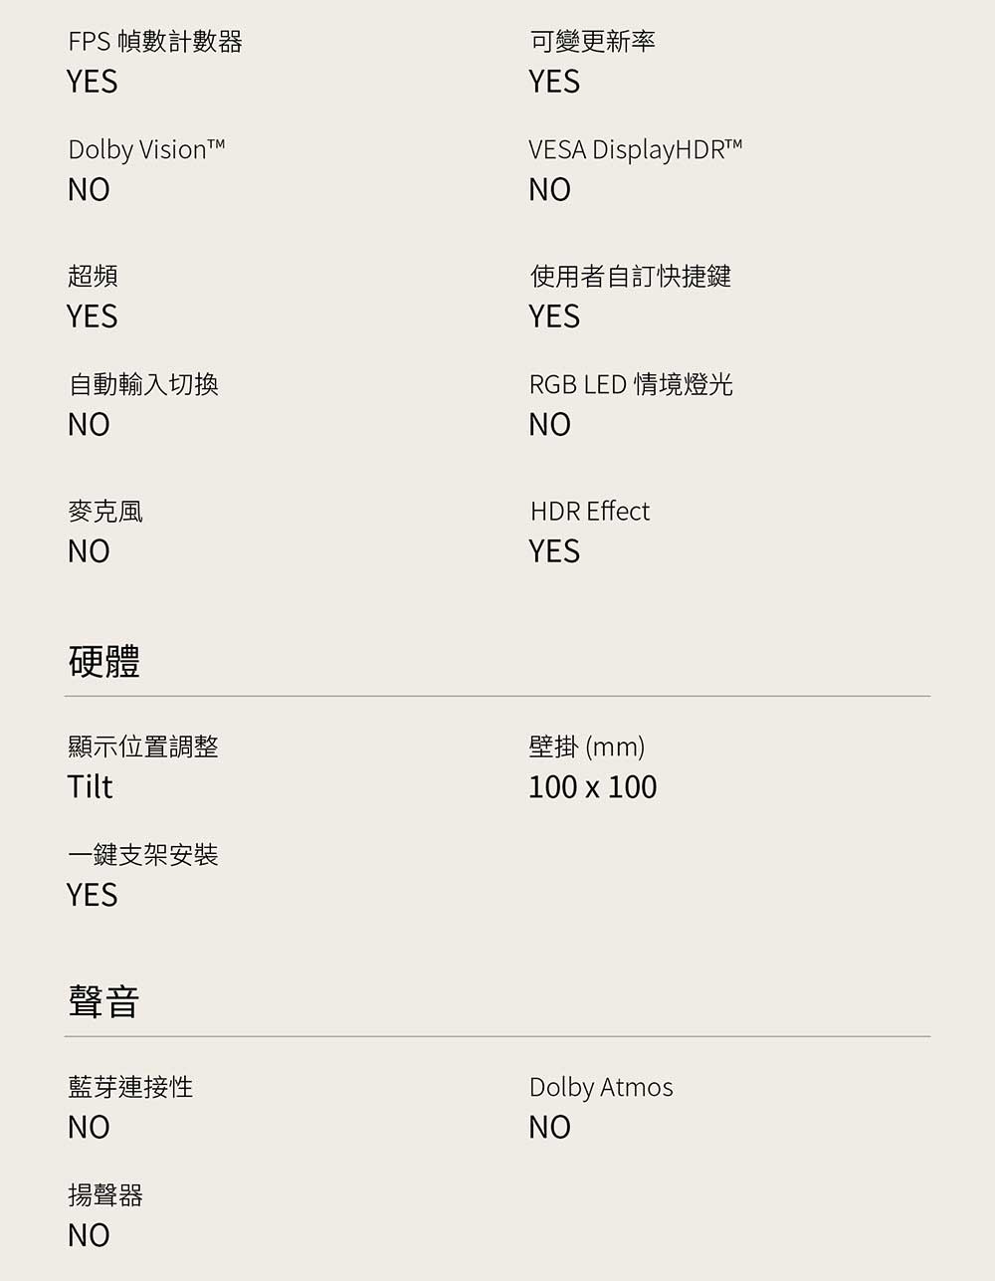Viewport: 995px width, 1281px height.
Task: Click the RGB LED 情境燈光 label
Action: tap(631, 384)
